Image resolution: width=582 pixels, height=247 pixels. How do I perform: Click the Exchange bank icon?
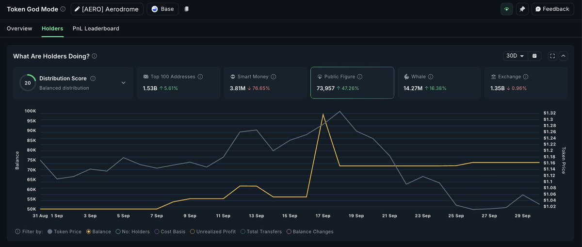point(493,77)
